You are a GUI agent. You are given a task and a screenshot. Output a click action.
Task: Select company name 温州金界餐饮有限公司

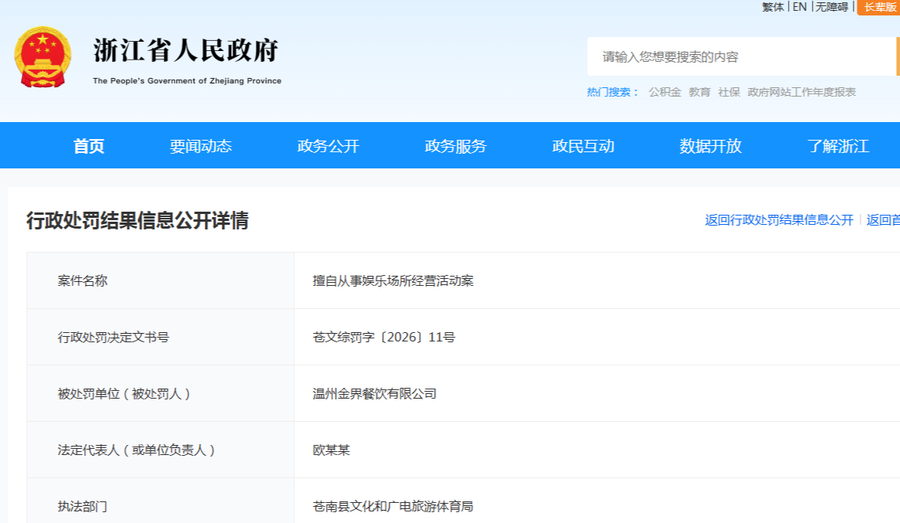tap(374, 394)
